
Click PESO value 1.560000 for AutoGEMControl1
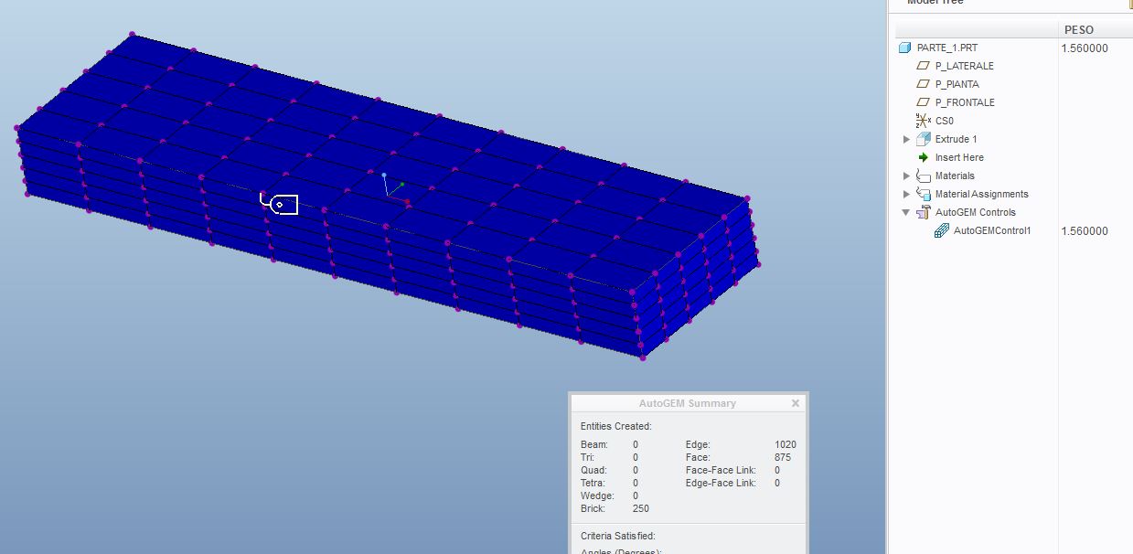tap(1085, 231)
